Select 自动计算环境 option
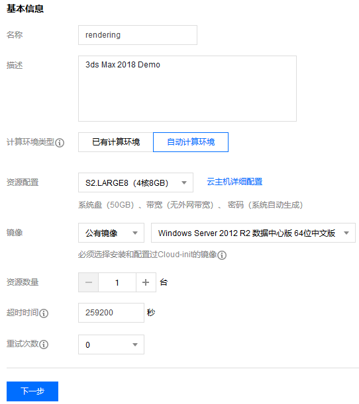Image resolution: width=359 pixels, height=404 pixels. [x=191, y=142]
